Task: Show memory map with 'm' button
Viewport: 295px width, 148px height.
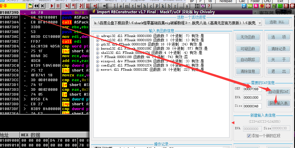Action: [x=127, y=6]
